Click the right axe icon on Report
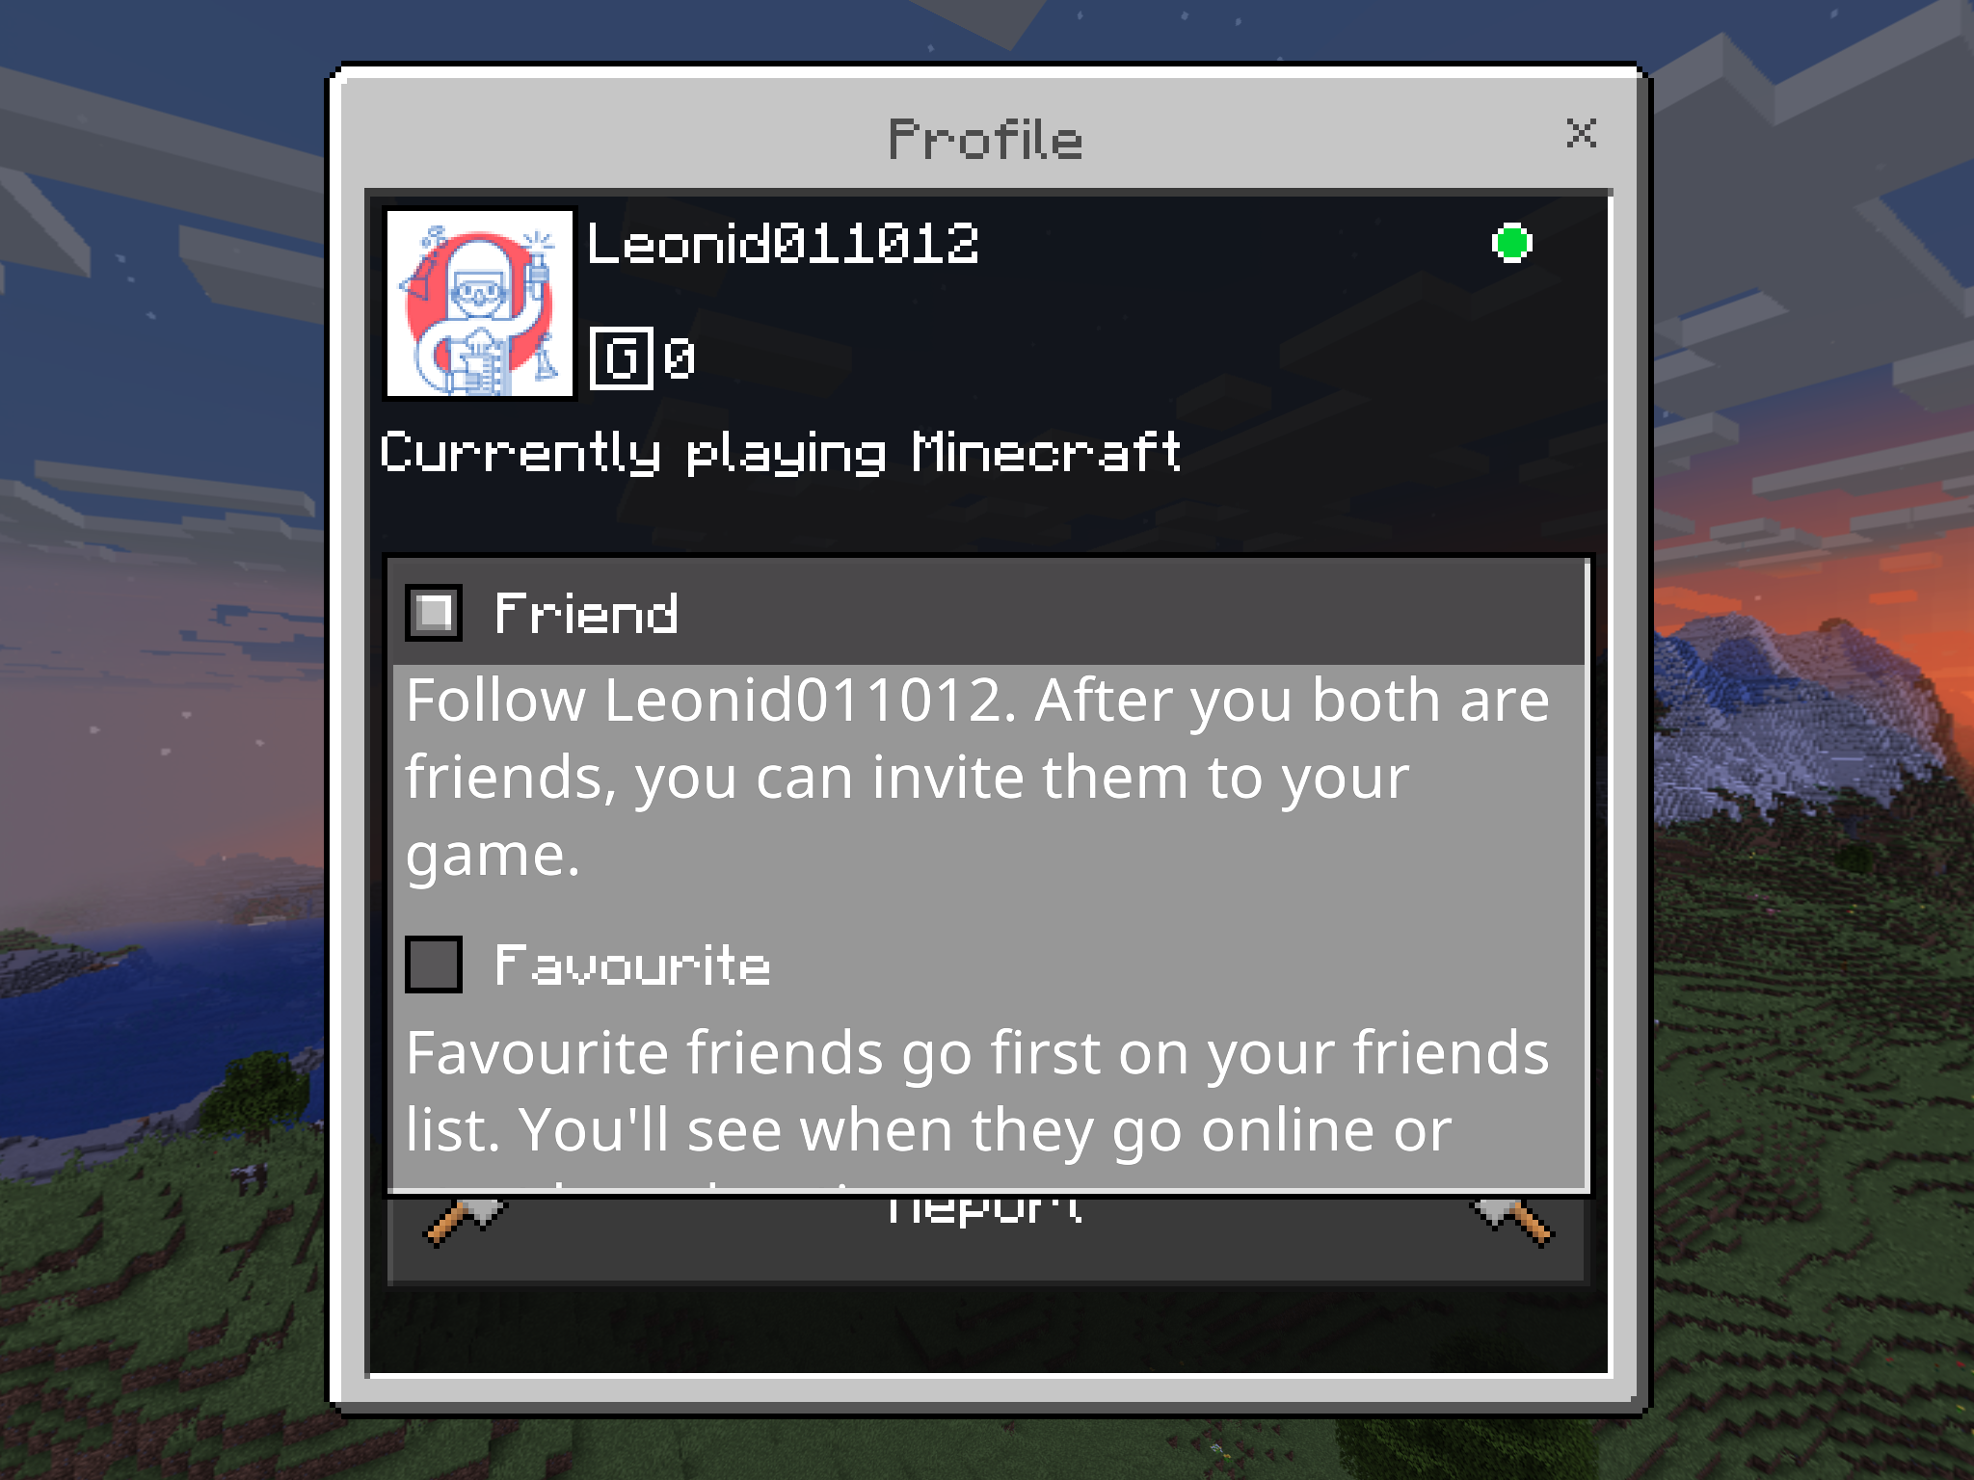Image resolution: width=1974 pixels, height=1480 pixels. tap(1513, 1221)
